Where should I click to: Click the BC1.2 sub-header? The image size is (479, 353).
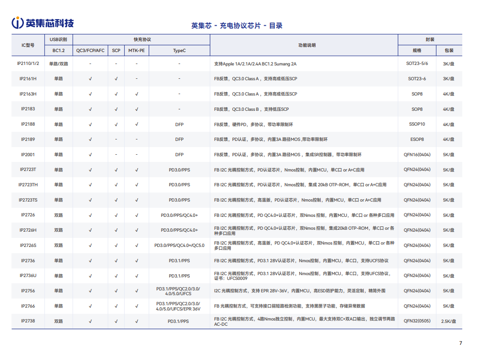[58, 50]
